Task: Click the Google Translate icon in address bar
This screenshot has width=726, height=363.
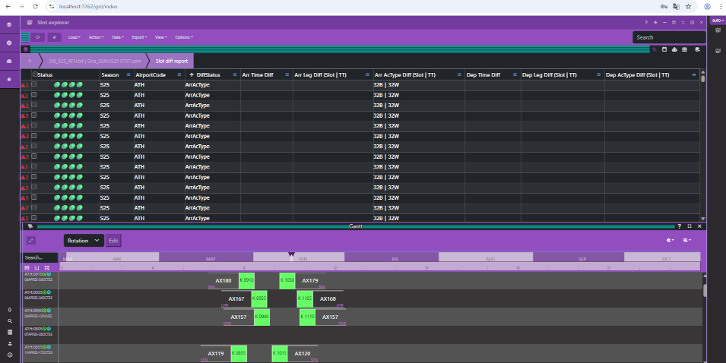Action: point(676,6)
